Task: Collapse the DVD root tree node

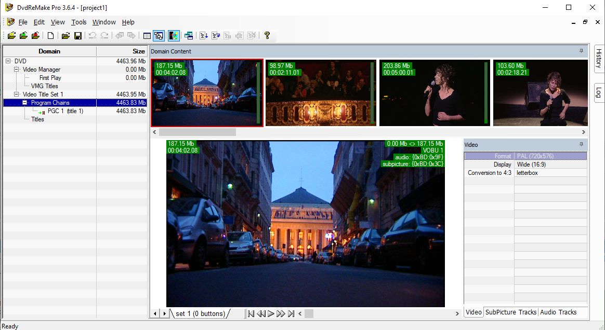Action: tap(8, 61)
